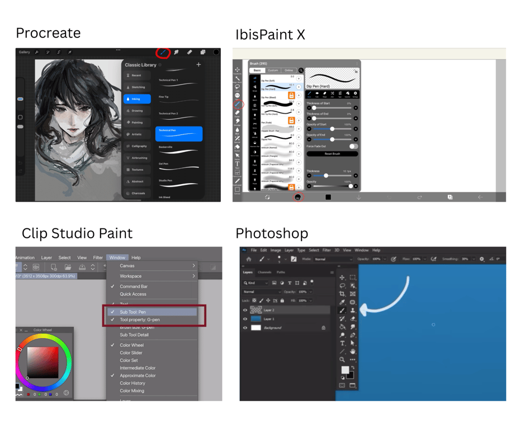Select the Procreate brush tool icon
This screenshot has height=430, width=515.
pyautogui.click(x=163, y=52)
